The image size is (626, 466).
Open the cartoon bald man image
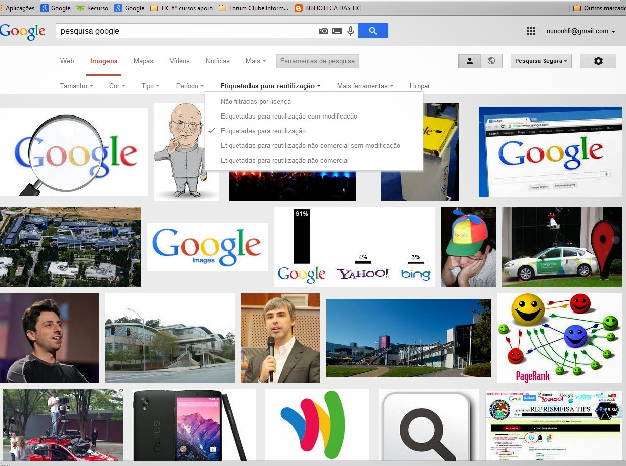[186, 152]
